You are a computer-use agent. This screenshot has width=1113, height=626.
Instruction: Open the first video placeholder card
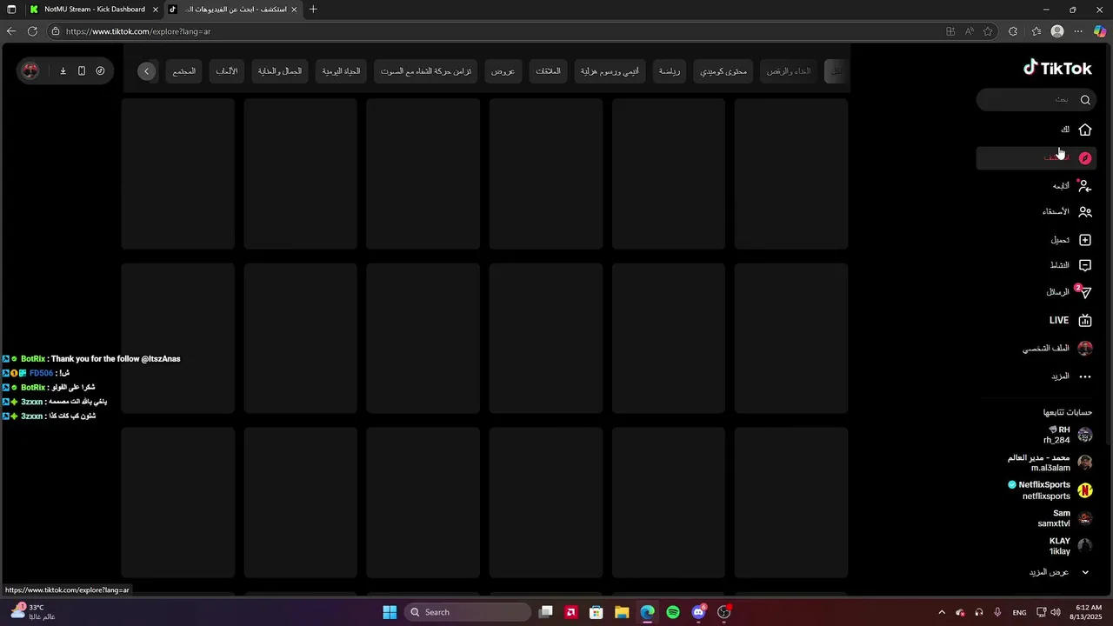(177, 174)
